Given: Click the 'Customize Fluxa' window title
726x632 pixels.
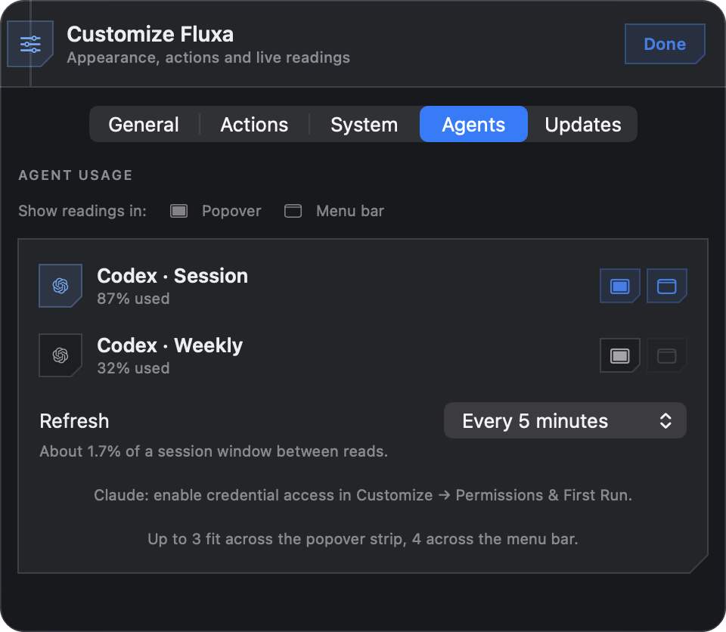Looking at the screenshot, I should (150, 34).
